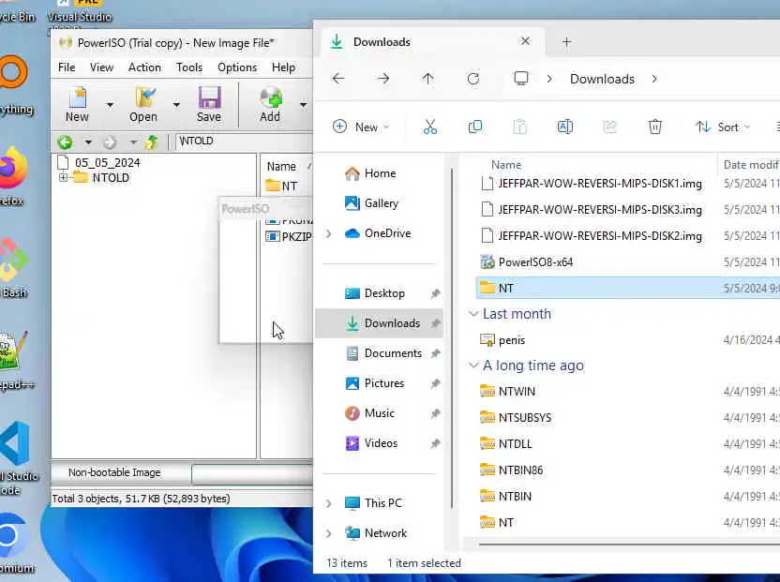Select the PKZIP file in PowerISO list
Image resolution: width=780 pixels, height=582 pixels.
tap(296, 237)
